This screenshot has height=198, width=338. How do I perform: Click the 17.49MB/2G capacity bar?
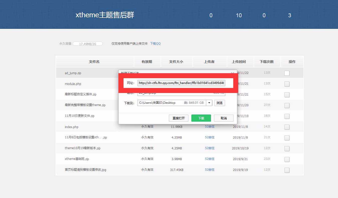pyautogui.click(x=88, y=44)
